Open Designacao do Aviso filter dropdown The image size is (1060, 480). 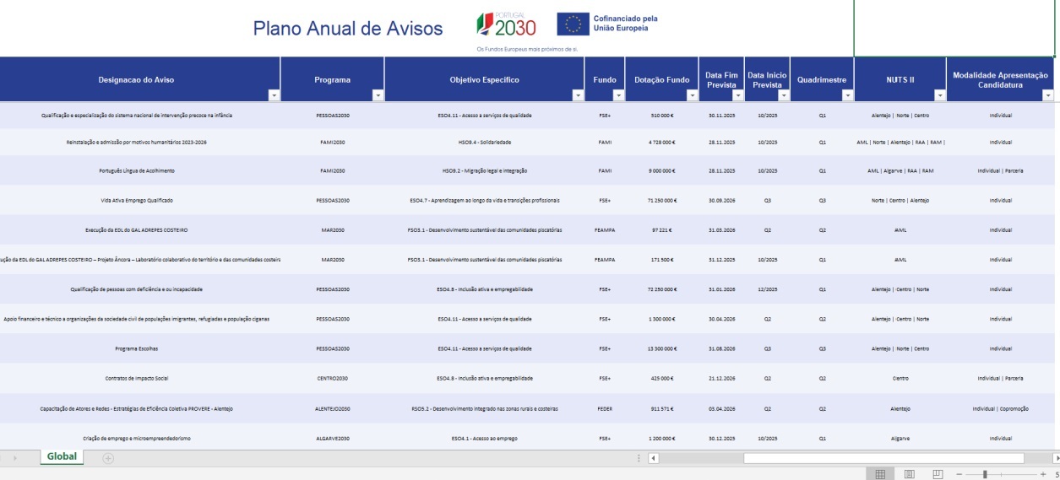tap(274, 95)
